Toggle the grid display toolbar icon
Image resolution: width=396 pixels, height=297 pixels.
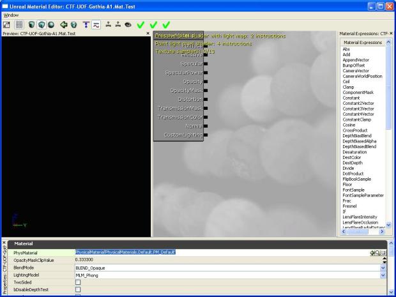coord(19,25)
